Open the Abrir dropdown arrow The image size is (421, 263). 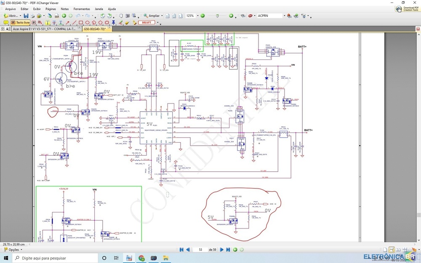20,16
